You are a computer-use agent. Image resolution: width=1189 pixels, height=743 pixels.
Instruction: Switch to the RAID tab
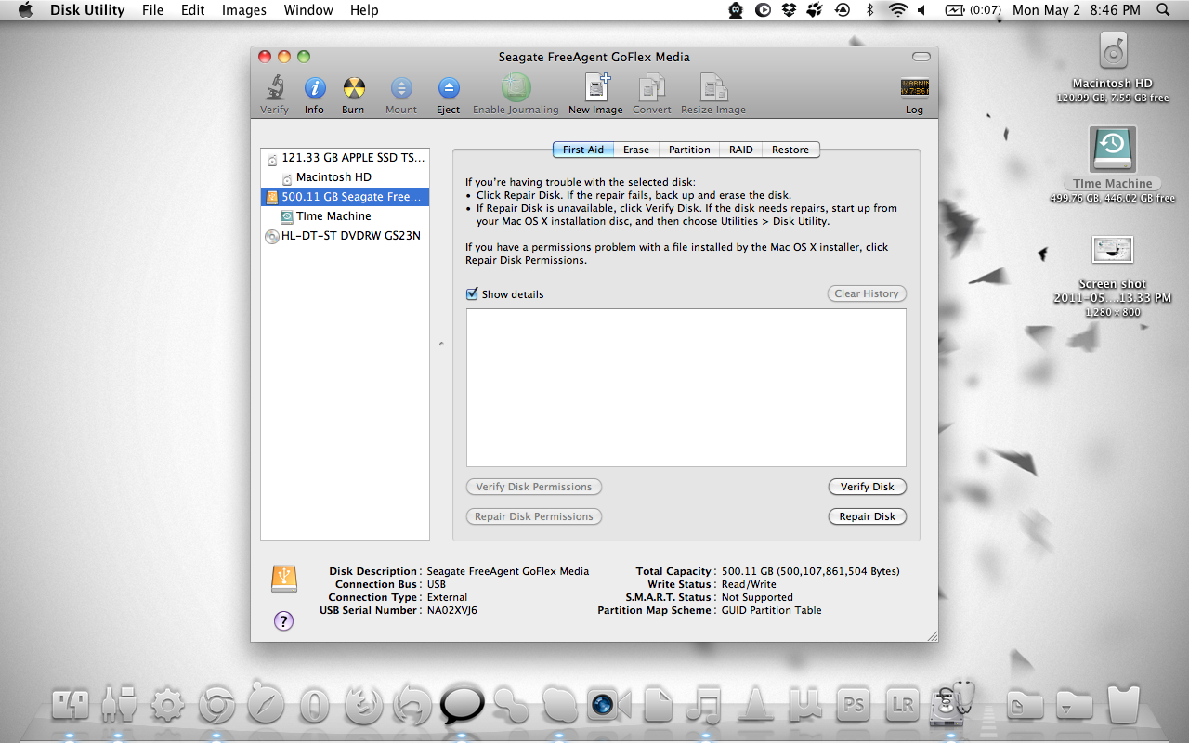click(x=741, y=150)
